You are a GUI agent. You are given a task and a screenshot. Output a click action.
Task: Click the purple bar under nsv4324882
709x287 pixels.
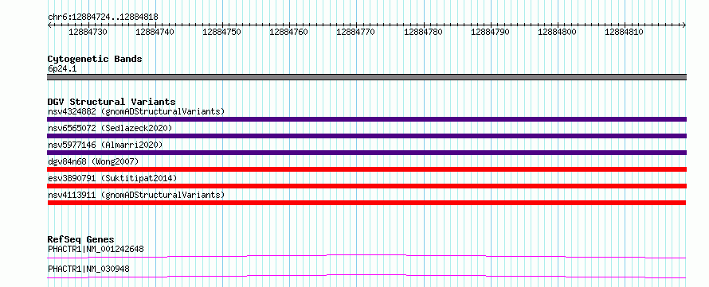(366, 119)
